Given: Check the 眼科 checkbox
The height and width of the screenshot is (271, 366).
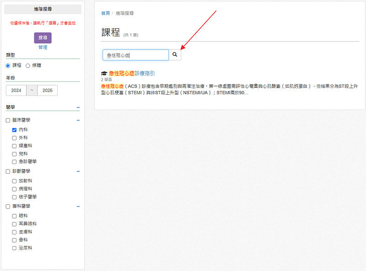Looking at the screenshot, I should (x=14, y=216).
